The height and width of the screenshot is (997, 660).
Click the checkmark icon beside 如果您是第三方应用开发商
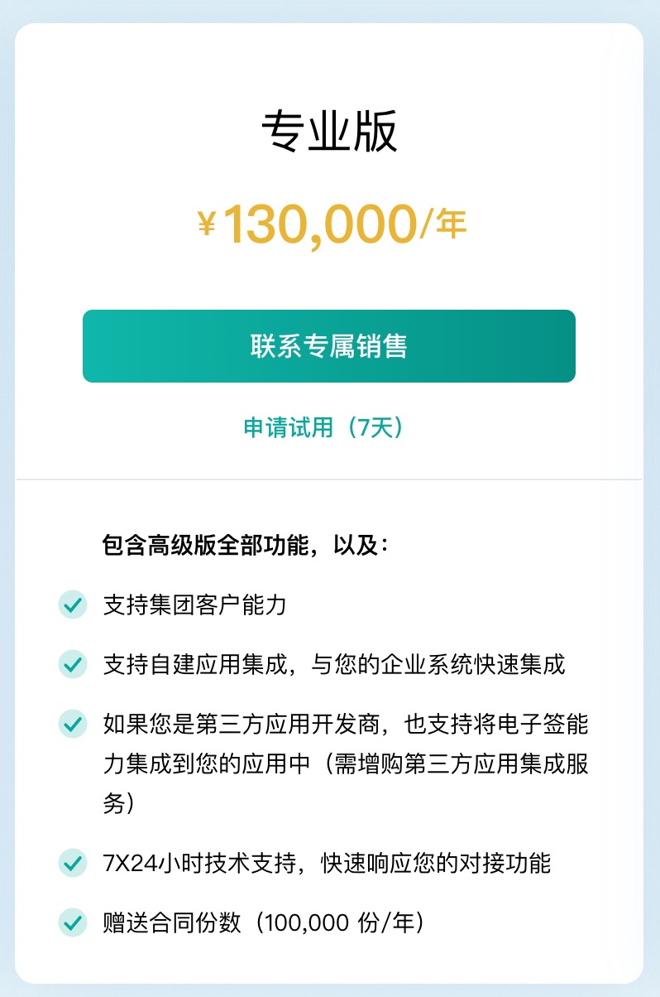[73, 725]
